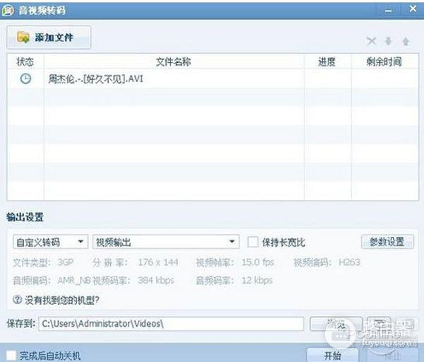Click the clock status icon of the AVI file
This screenshot has height=362, width=424.
(x=25, y=78)
